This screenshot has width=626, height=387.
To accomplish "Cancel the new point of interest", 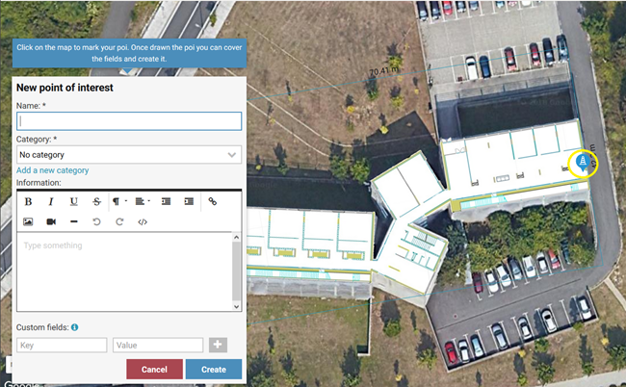I will coord(154,370).
